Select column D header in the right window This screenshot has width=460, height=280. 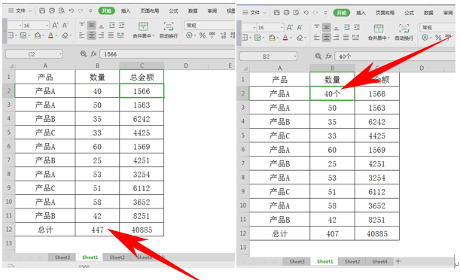[422, 68]
